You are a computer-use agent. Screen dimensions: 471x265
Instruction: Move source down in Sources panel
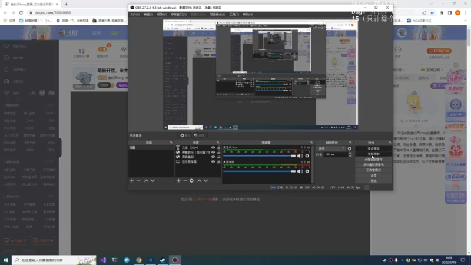point(205,181)
